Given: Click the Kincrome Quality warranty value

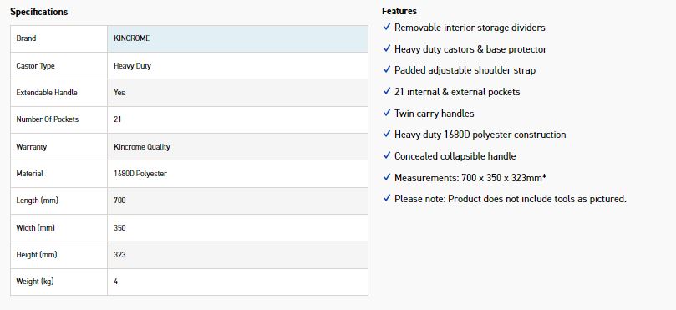Looking at the screenshot, I should pos(142,146).
